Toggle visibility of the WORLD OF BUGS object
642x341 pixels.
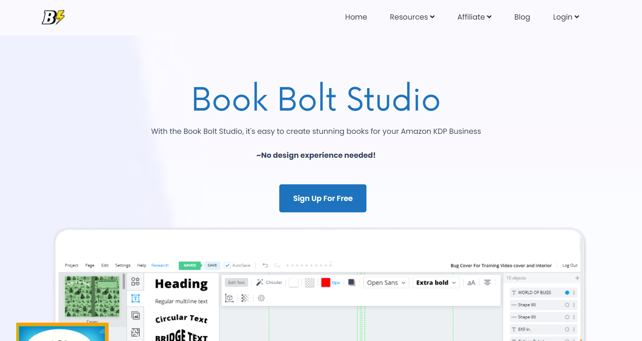pyautogui.click(x=566, y=292)
